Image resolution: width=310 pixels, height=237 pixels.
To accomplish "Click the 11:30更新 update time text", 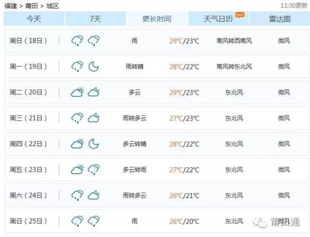I will pyautogui.click(x=294, y=5).
